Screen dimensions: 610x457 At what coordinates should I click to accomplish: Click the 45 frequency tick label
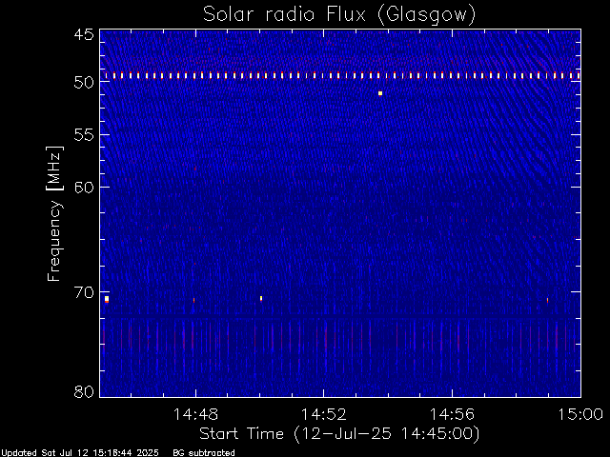tap(84, 34)
